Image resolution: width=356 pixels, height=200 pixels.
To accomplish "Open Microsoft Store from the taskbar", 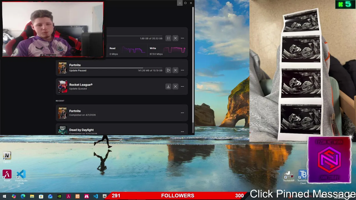I will (41, 196).
